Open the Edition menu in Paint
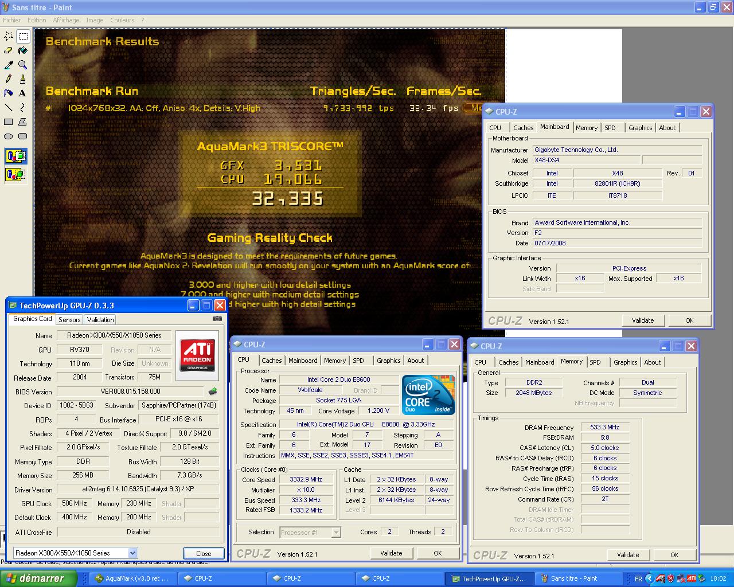This screenshot has width=734, height=587. pyautogui.click(x=37, y=20)
